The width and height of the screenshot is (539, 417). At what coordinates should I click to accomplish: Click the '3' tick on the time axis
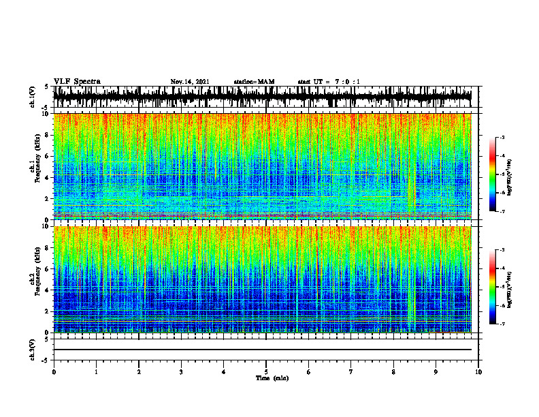181,372
